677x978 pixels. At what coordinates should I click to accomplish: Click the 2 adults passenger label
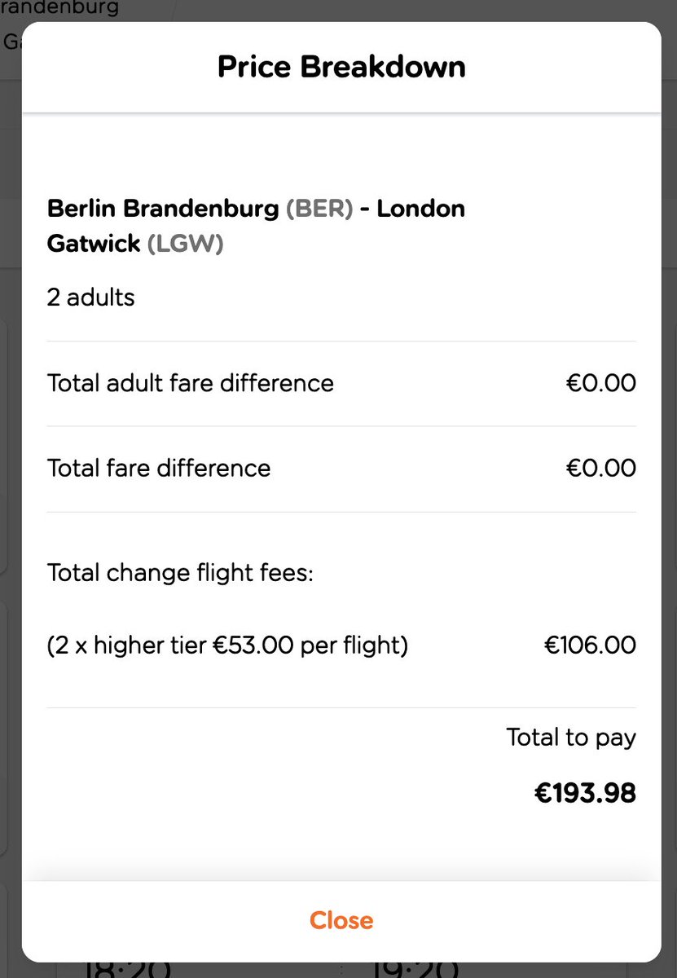[x=91, y=297]
